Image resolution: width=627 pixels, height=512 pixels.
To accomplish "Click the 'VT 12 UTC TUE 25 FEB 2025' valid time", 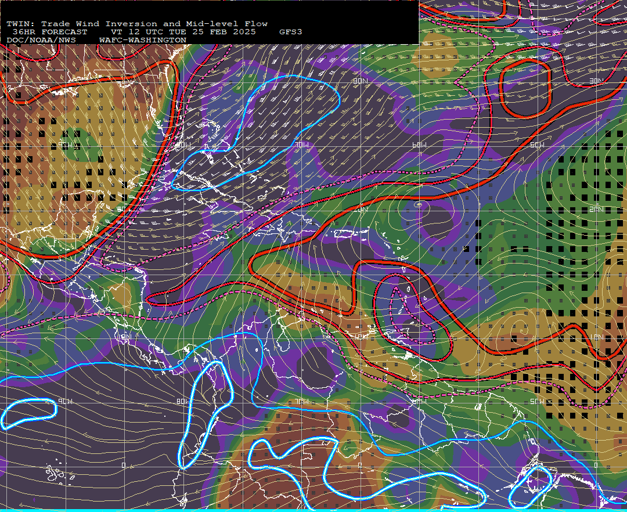I will tap(183, 32).
